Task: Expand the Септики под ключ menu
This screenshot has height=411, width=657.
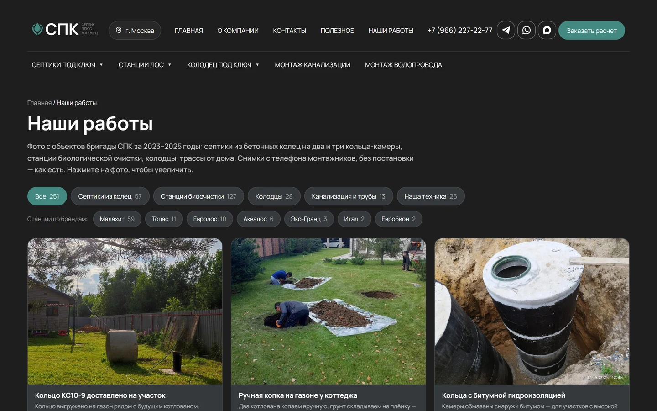Action: point(67,65)
